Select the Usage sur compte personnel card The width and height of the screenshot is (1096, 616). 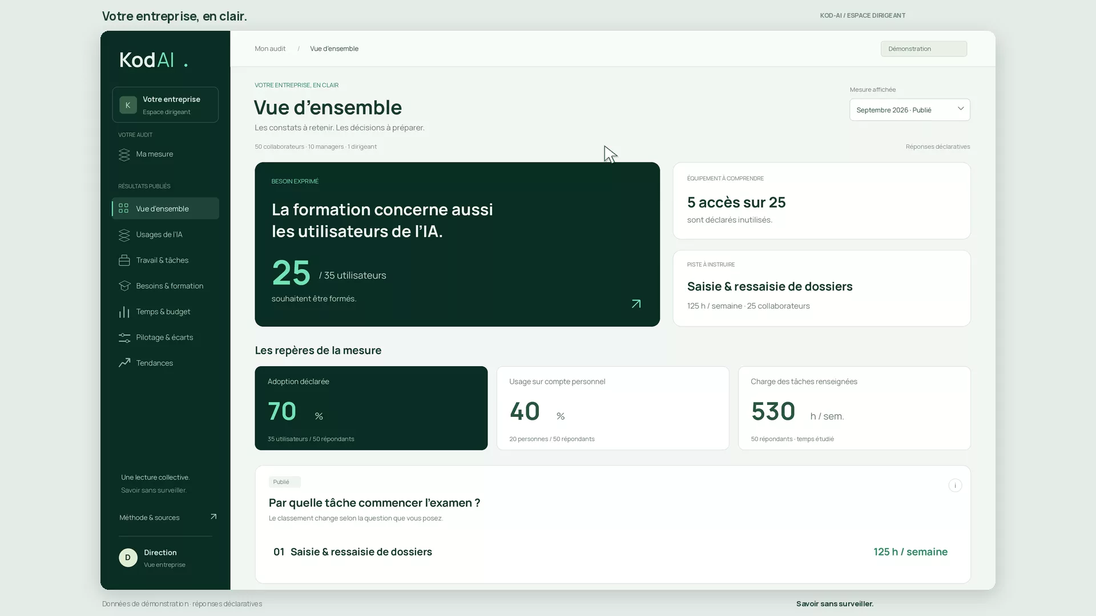tap(613, 408)
